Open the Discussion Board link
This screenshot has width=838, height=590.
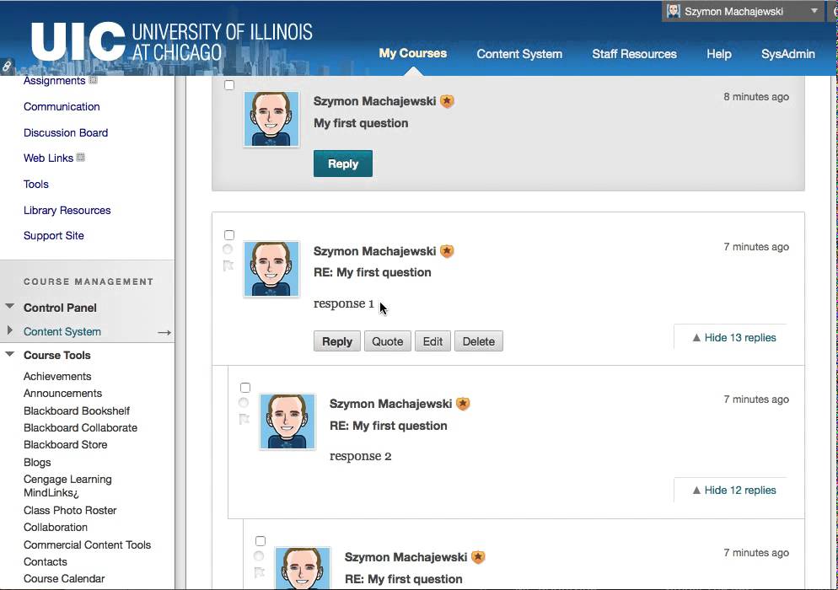pos(66,132)
